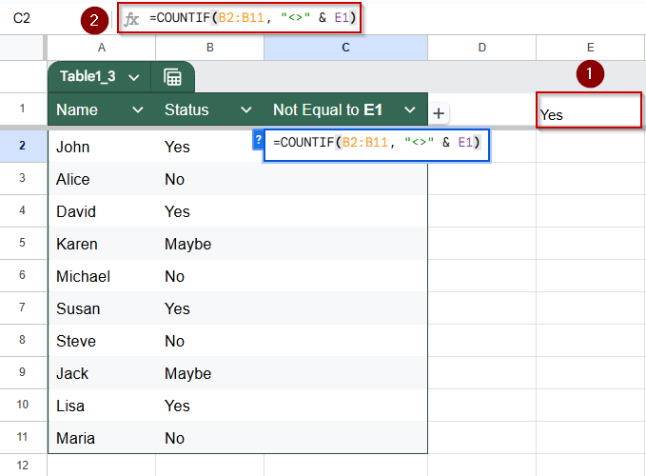Select column C header

coord(345,48)
